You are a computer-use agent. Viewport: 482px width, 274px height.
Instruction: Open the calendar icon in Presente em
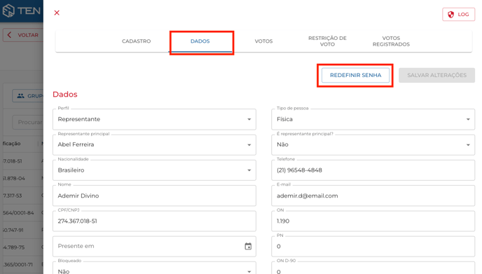tap(248, 247)
